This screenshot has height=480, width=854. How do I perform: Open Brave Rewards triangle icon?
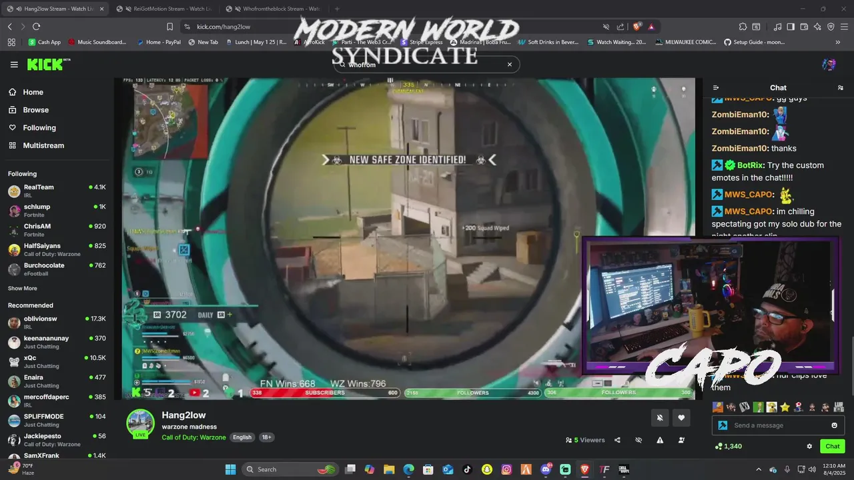coord(651,27)
